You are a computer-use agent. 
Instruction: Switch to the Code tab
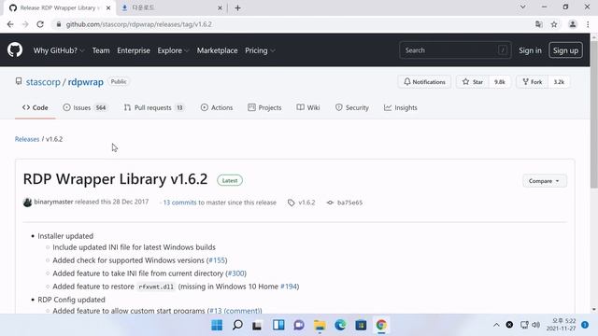click(x=36, y=108)
